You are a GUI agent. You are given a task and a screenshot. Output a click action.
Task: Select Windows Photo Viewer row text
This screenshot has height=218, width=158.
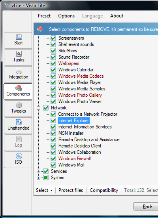(80, 101)
